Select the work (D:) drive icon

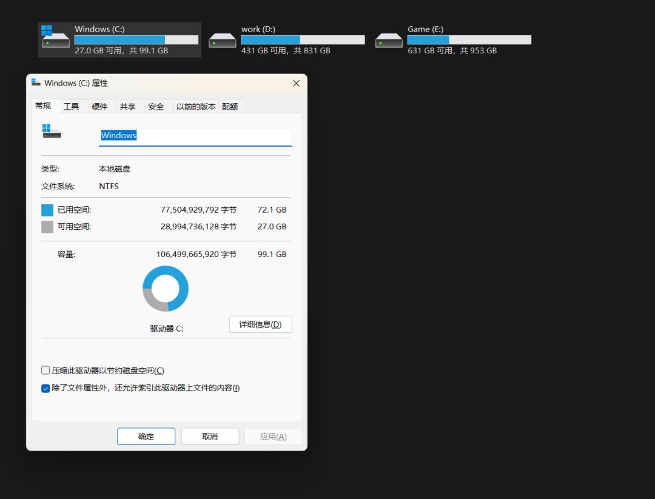(222, 39)
